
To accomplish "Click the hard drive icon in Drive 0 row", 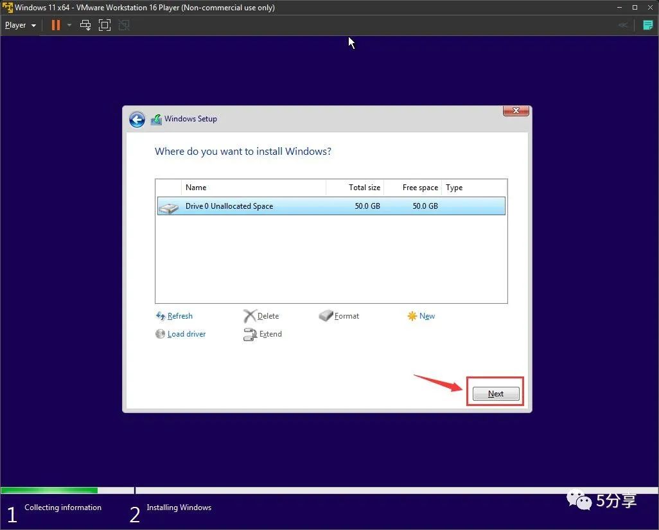I will pyautogui.click(x=169, y=208).
